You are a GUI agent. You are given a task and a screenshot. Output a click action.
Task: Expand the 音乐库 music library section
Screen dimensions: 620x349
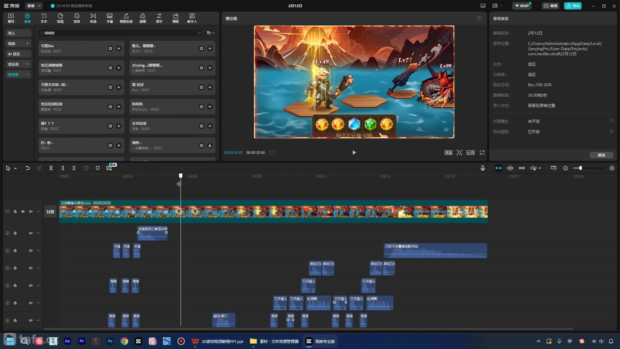click(18, 64)
